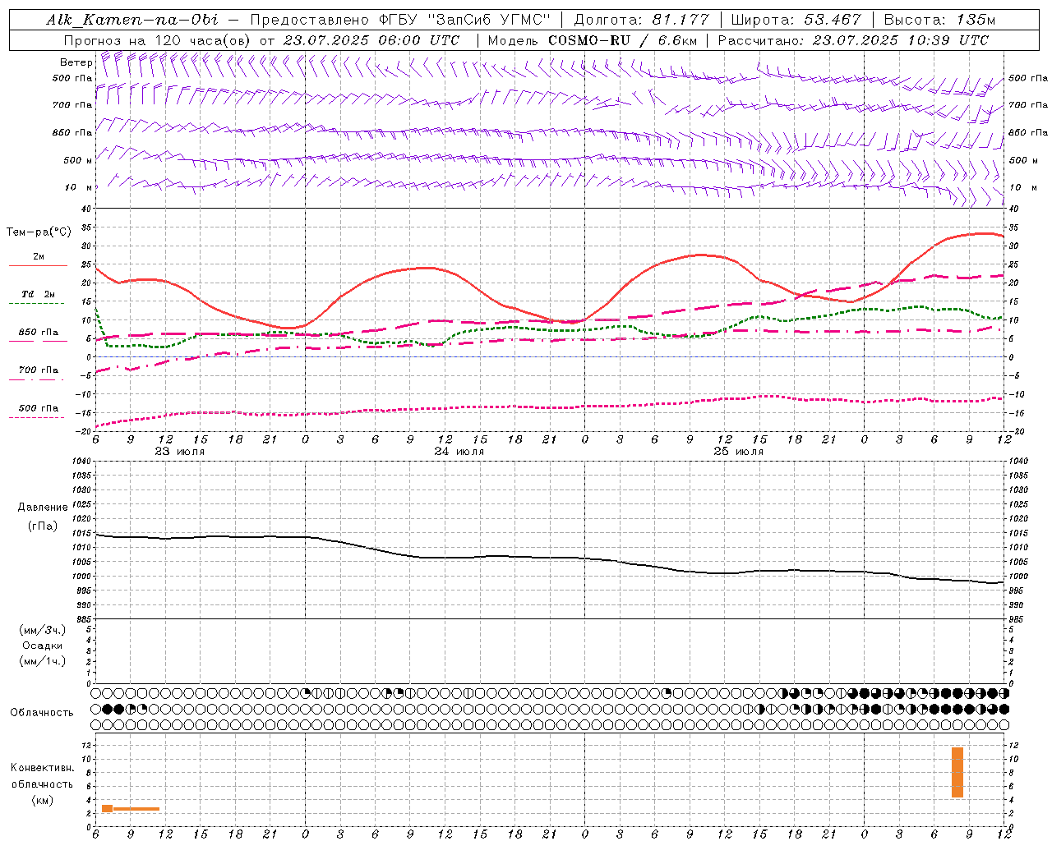
Task: Click the 24 июля date label
Action: pos(459,452)
